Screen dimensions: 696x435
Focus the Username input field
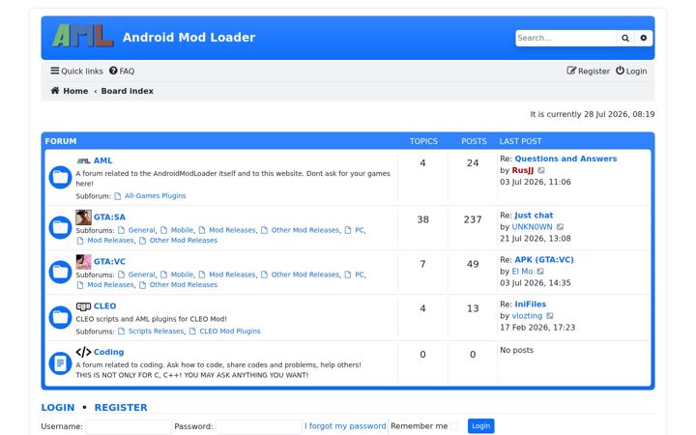[129, 426]
